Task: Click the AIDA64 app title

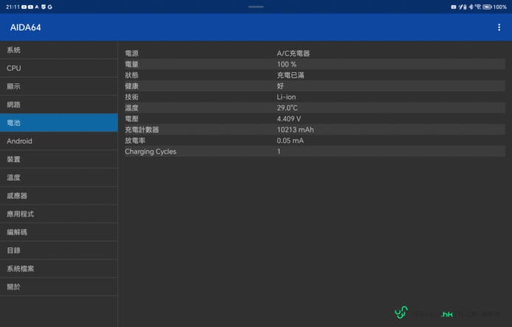Action: [x=26, y=27]
